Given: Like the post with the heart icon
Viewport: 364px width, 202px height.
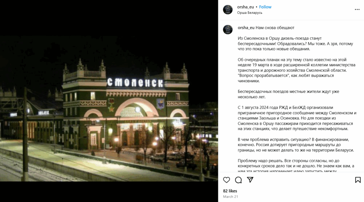Looking at the screenshot, I should [226, 180].
